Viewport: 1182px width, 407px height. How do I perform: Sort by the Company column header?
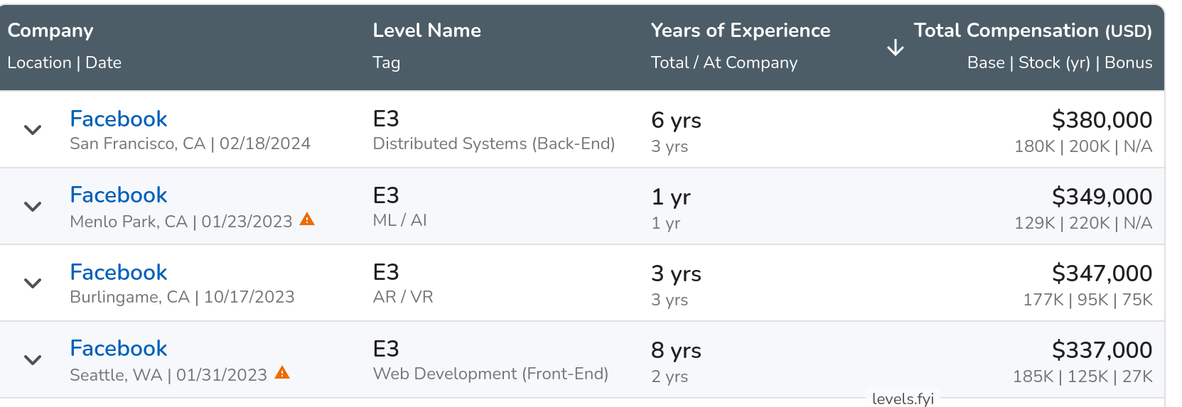(x=50, y=31)
